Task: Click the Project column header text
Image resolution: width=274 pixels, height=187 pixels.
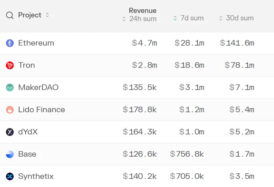Action: click(30, 15)
